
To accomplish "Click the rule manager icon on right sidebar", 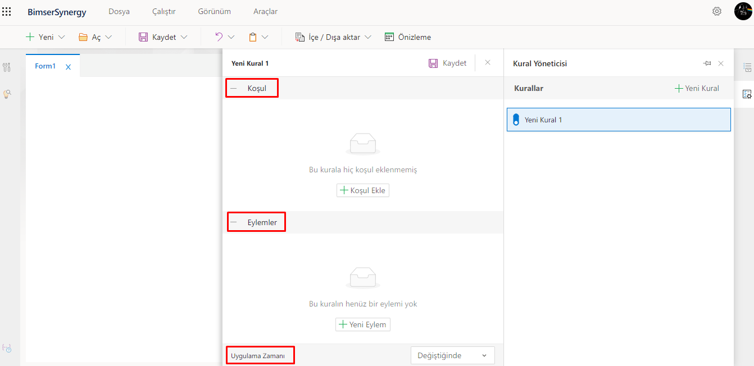I will tap(747, 94).
